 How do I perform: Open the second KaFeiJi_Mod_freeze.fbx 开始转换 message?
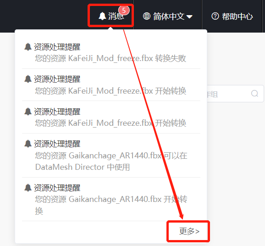point(111,117)
